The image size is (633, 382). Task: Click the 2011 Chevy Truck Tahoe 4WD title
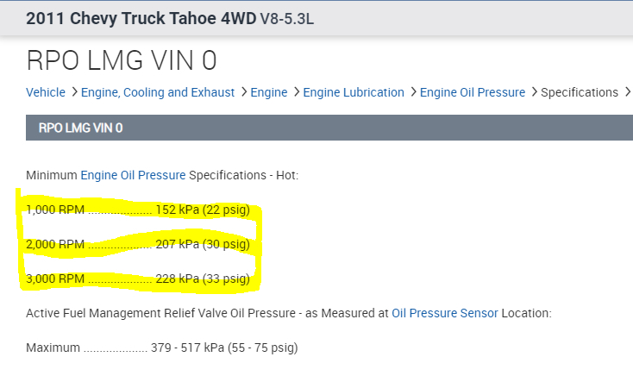pos(141,18)
